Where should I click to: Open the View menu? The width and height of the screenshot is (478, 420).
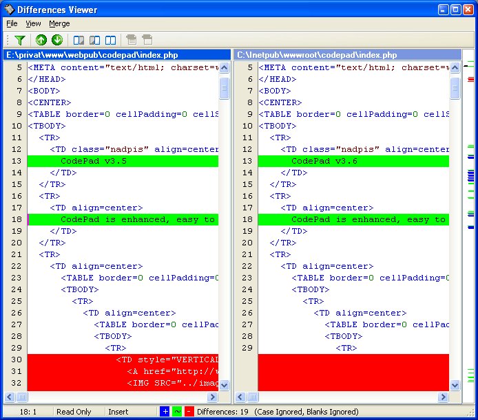[33, 23]
